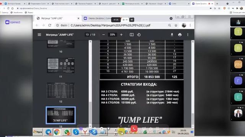Rotate the PDF counterclockwise
The image size is (245, 137).
(x=139, y=35)
